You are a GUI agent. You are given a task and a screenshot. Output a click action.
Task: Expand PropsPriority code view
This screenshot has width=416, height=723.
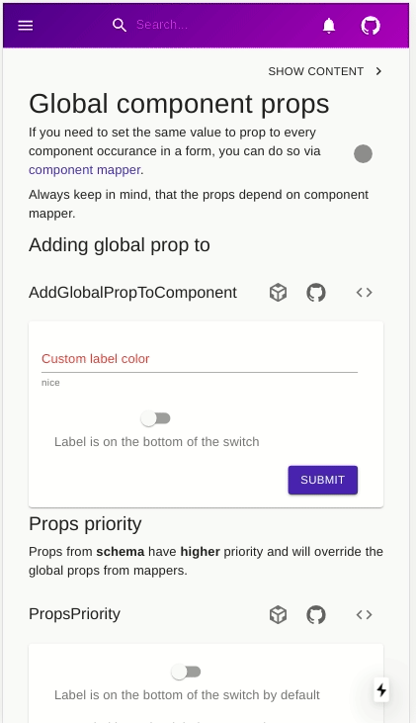point(364,614)
